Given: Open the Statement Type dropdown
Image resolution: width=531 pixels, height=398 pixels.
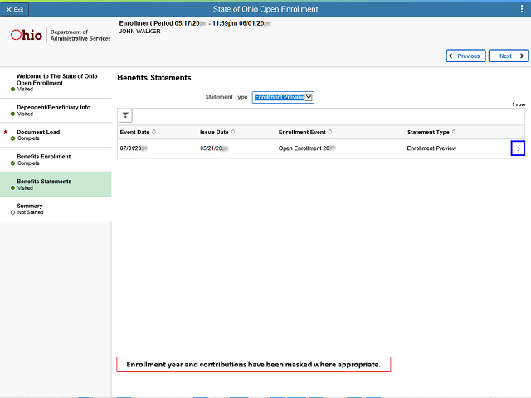Looking at the screenshot, I should [283, 97].
